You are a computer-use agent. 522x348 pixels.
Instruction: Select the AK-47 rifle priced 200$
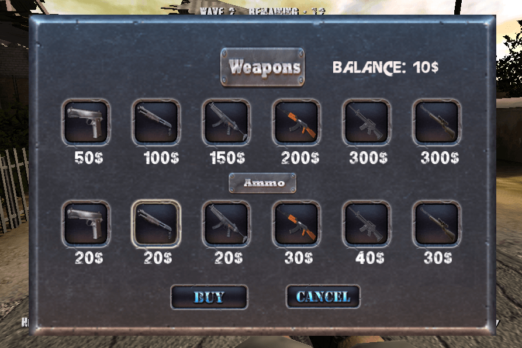click(296, 122)
